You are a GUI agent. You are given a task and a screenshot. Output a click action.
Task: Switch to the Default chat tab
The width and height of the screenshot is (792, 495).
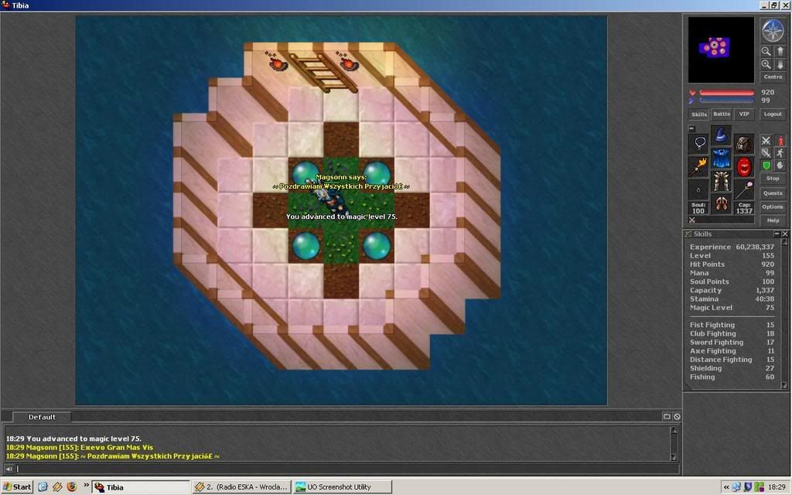coord(42,417)
